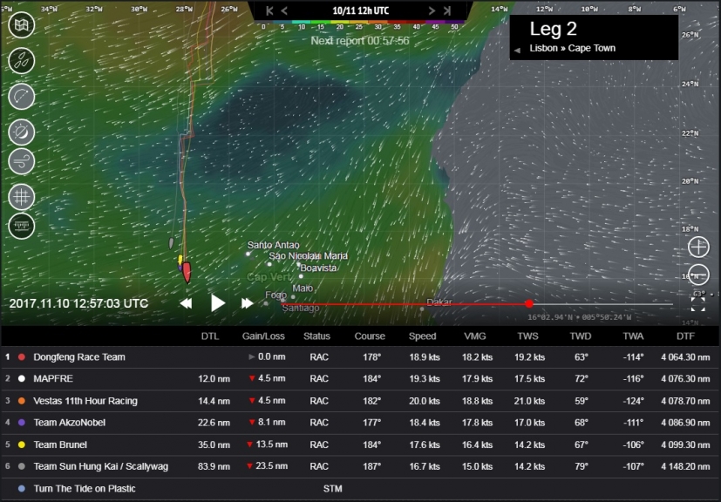Select Dongfeng Race Team row name

[x=79, y=357]
